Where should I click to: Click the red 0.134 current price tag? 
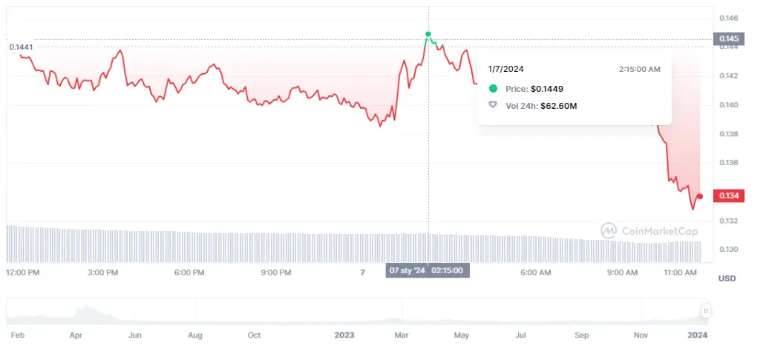point(727,195)
